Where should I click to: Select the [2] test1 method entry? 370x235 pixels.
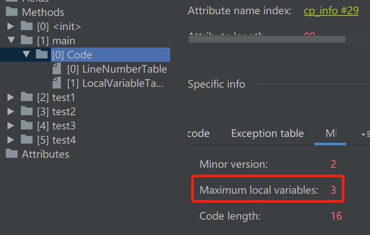pyautogui.click(x=56, y=97)
